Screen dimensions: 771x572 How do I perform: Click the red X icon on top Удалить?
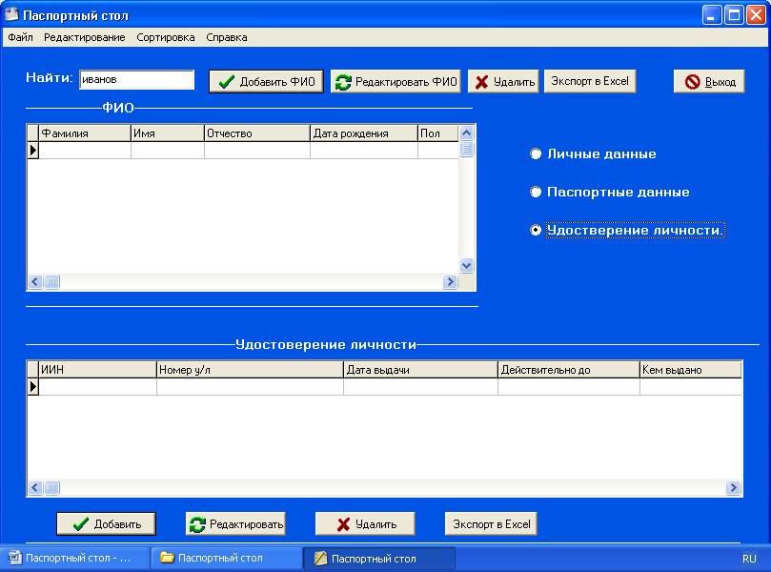click(482, 82)
